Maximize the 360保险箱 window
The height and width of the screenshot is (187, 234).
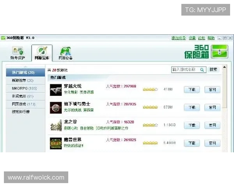[x=225, y=38]
